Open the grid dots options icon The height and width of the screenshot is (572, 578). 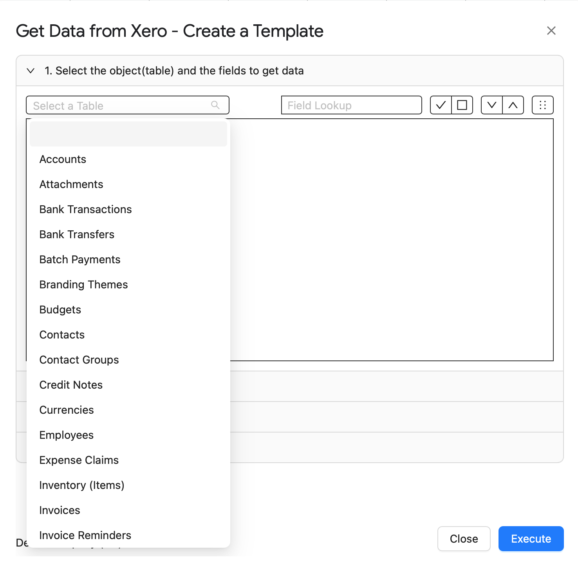point(543,105)
